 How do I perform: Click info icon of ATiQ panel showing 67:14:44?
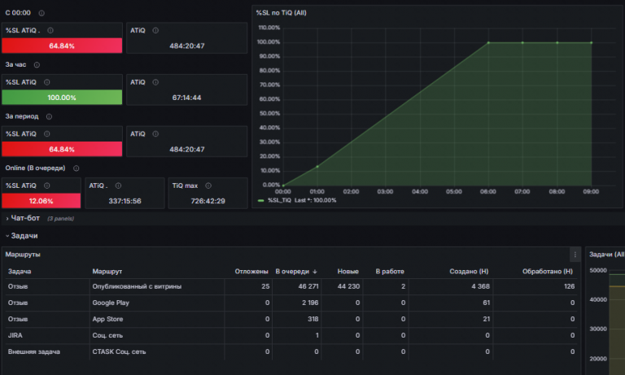[155, 82]
